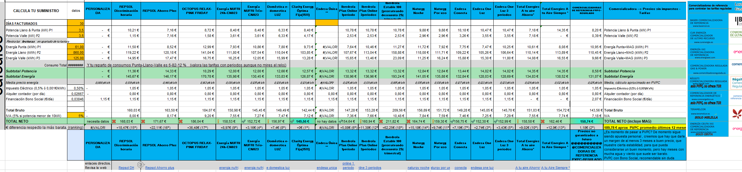
Task: Click the green check icon beside 149,56 €
Action: pyautogui.click(x=292, y=121)
